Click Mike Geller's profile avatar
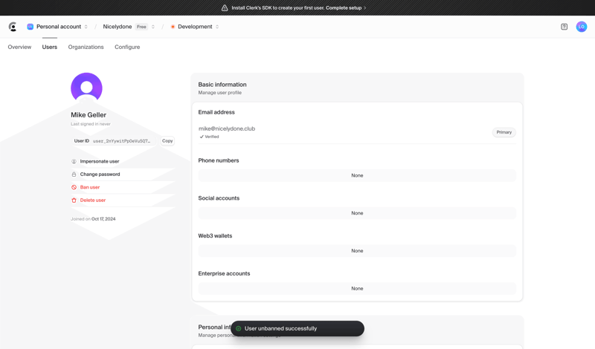 (x=86, y=88)
